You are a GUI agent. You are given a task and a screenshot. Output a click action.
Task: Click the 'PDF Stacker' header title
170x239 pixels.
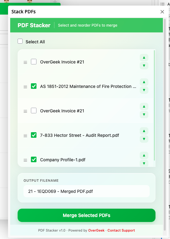pos(34,25)
